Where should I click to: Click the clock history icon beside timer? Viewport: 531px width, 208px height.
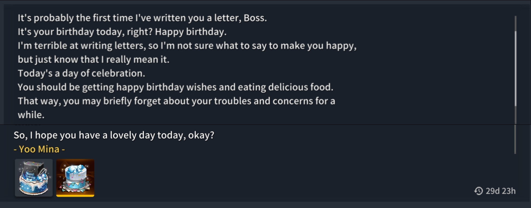click(479, 191)
